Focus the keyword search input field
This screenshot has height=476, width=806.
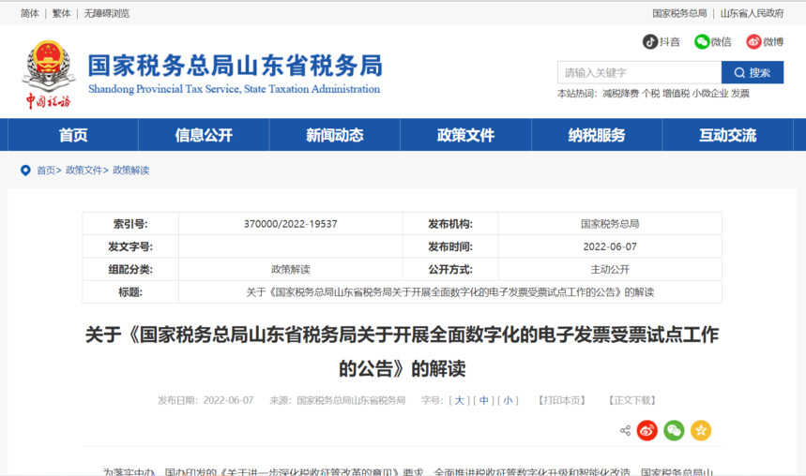click(638, 73)
